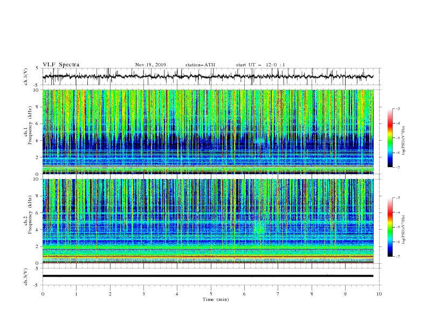Viewport: 427px width, 330px height.
Task: Click the 'Time (min)' axis title
Action: point(216,299)
